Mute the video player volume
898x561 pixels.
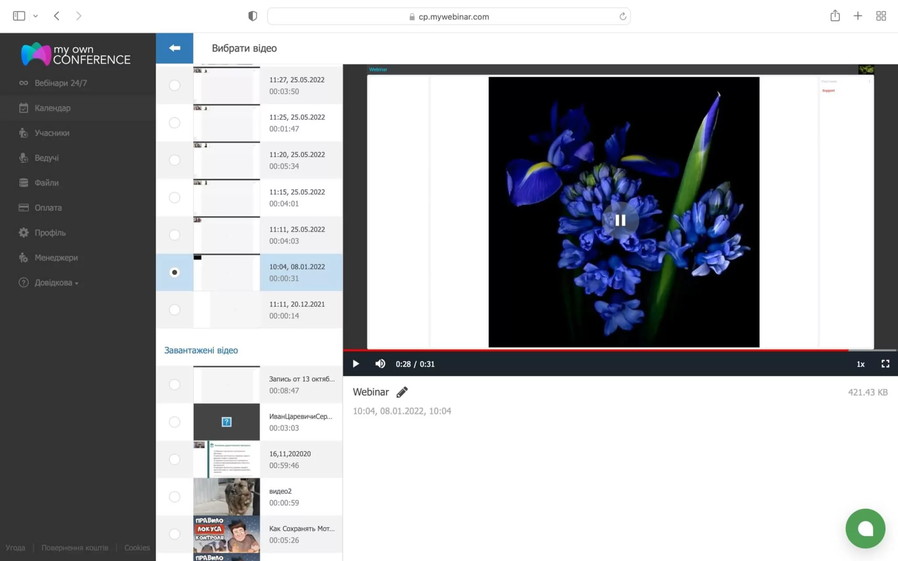[x=380, y=364]
